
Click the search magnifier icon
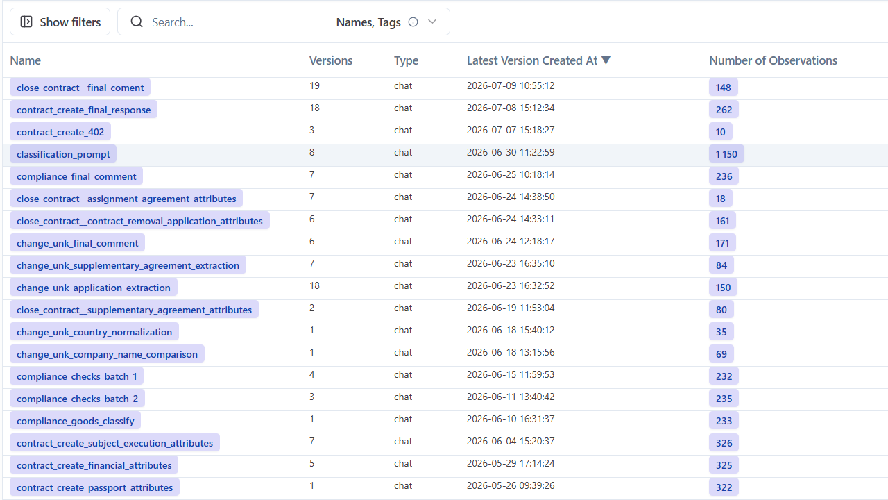tap(137, 22)
